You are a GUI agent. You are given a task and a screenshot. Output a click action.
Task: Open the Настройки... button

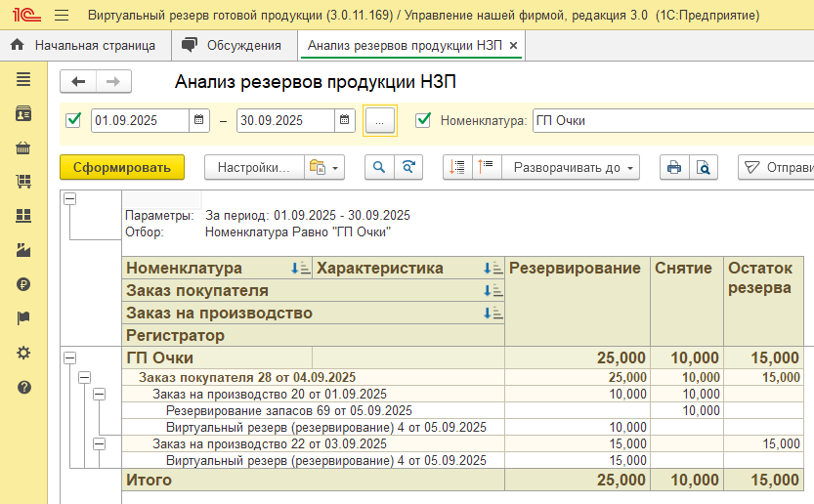pos(254,167)
